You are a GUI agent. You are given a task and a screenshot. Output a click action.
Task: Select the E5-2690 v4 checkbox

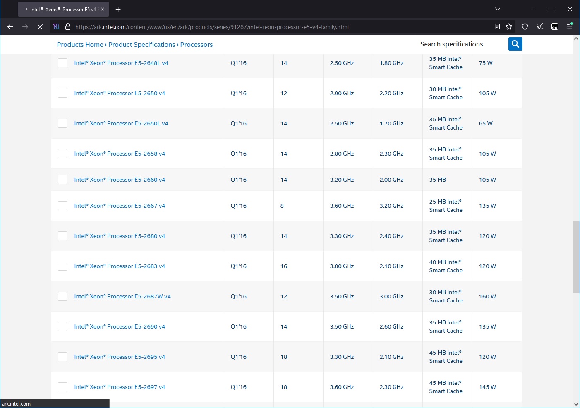[62, 326]
